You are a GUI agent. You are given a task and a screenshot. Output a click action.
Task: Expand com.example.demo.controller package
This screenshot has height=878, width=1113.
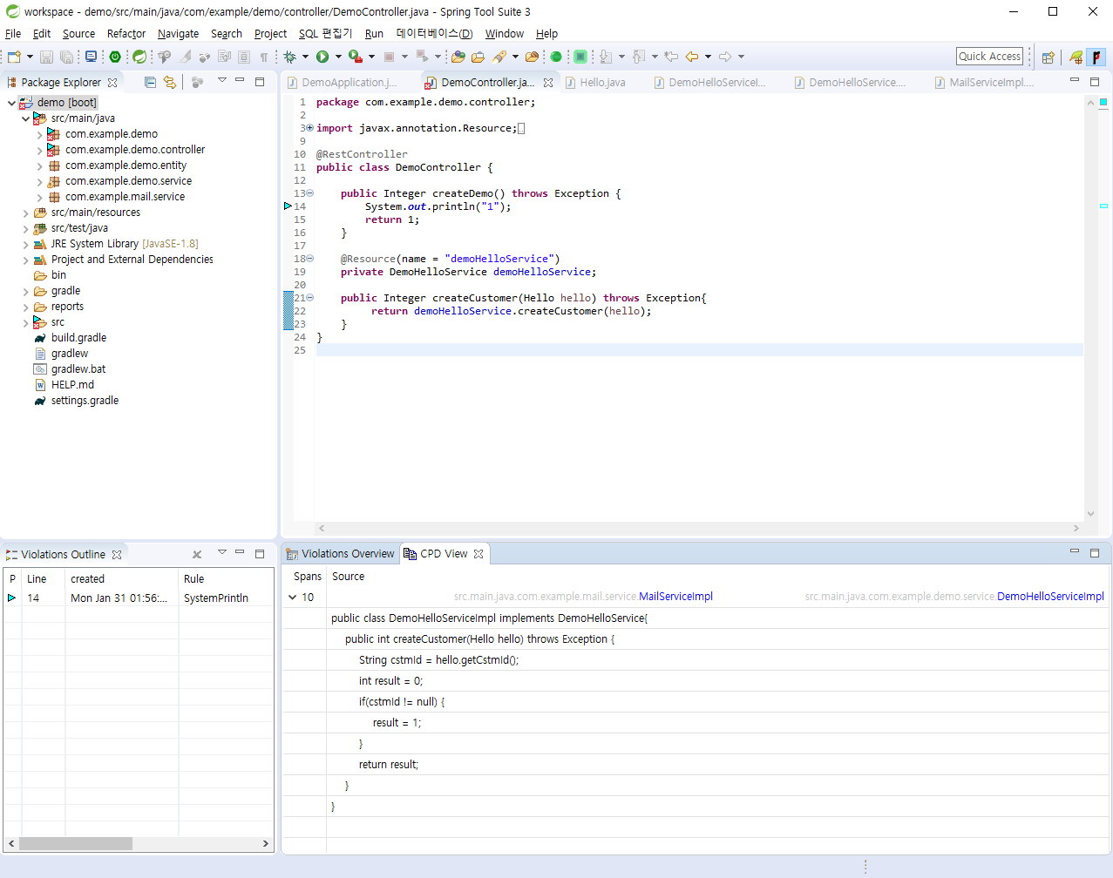[x=39, y=150]
